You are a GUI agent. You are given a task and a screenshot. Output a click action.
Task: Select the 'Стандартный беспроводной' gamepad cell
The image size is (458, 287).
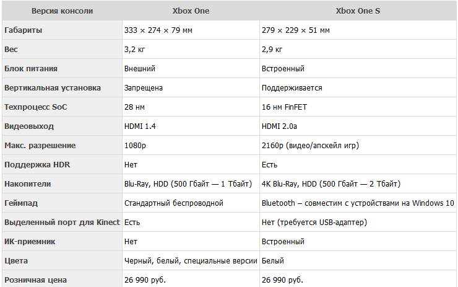coord(174,203)
